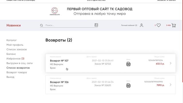Open Список заказов sidebar item
The image size is (183, 103).
(17, 49)
